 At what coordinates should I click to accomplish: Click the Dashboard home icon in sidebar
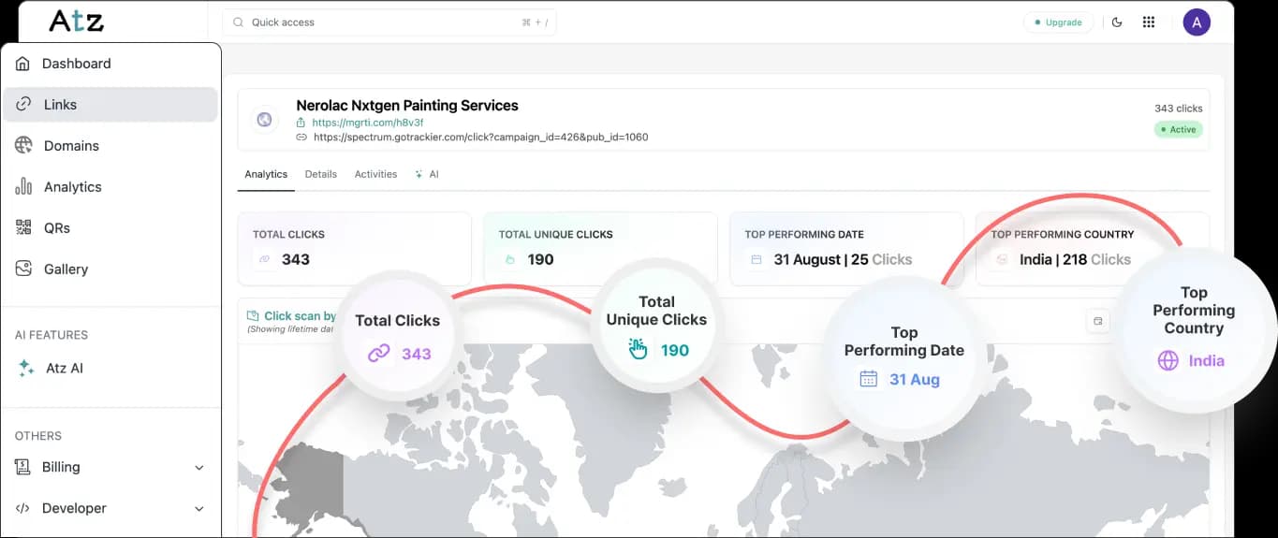(x=23, y=64)
